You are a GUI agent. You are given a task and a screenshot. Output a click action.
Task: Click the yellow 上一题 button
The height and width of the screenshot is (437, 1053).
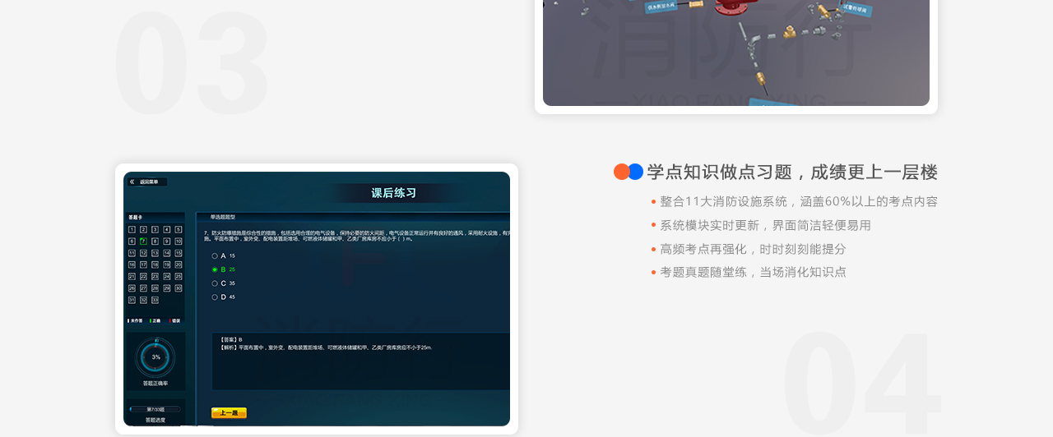coord(229,412)
